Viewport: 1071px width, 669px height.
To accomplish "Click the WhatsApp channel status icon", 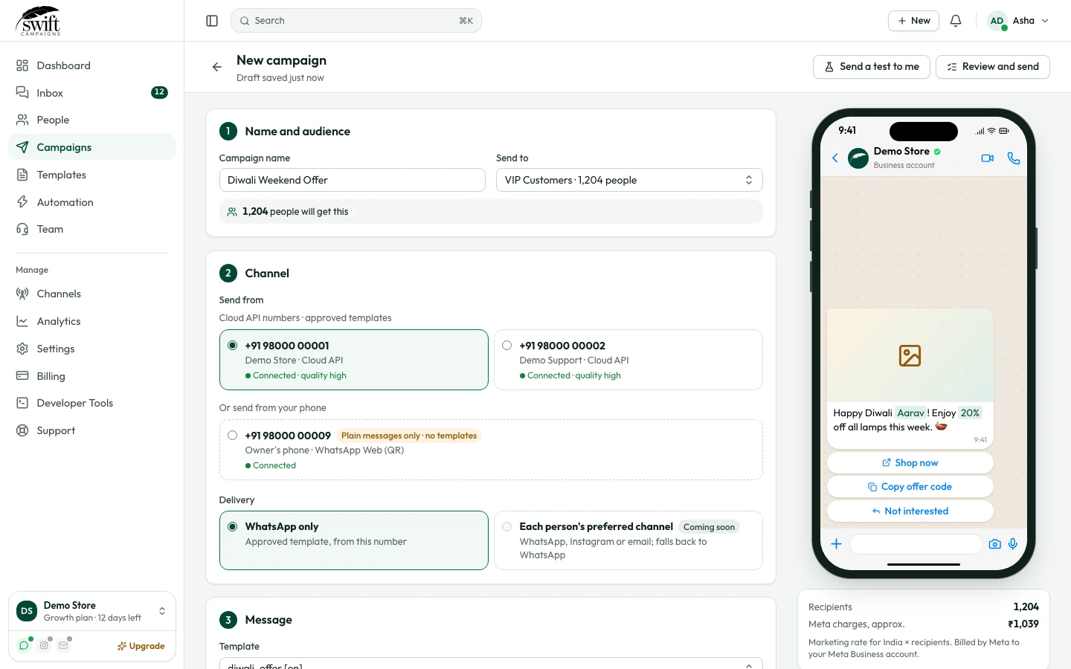I will click(x=25, y=645).
